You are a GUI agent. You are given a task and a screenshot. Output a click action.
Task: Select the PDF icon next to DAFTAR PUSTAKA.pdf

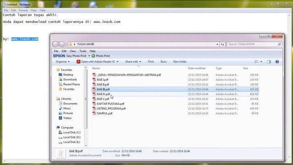pos(94,104)
